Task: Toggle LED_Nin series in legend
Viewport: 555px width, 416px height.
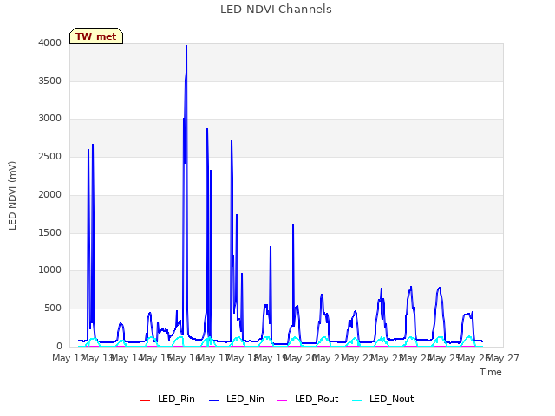Action: [237, 399]
